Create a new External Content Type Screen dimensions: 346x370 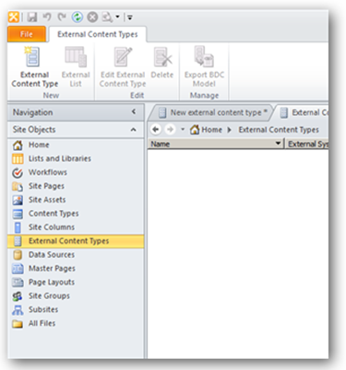click(x=34, y=66)
